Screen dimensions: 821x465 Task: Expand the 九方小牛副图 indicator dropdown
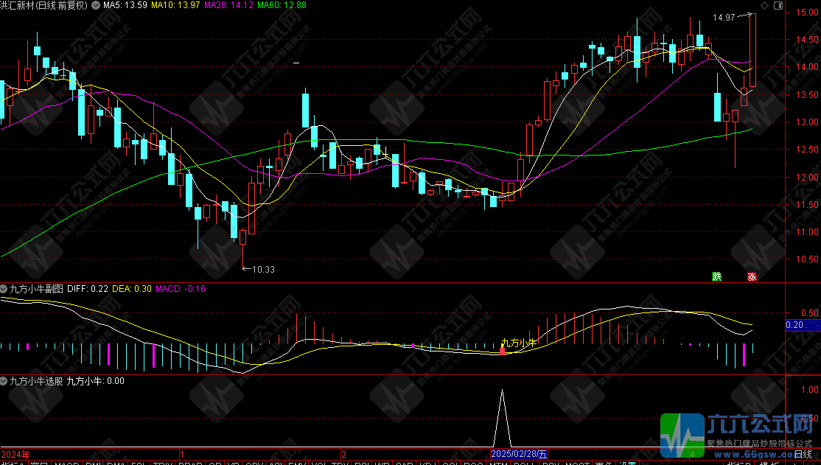(x=4, y=289)
